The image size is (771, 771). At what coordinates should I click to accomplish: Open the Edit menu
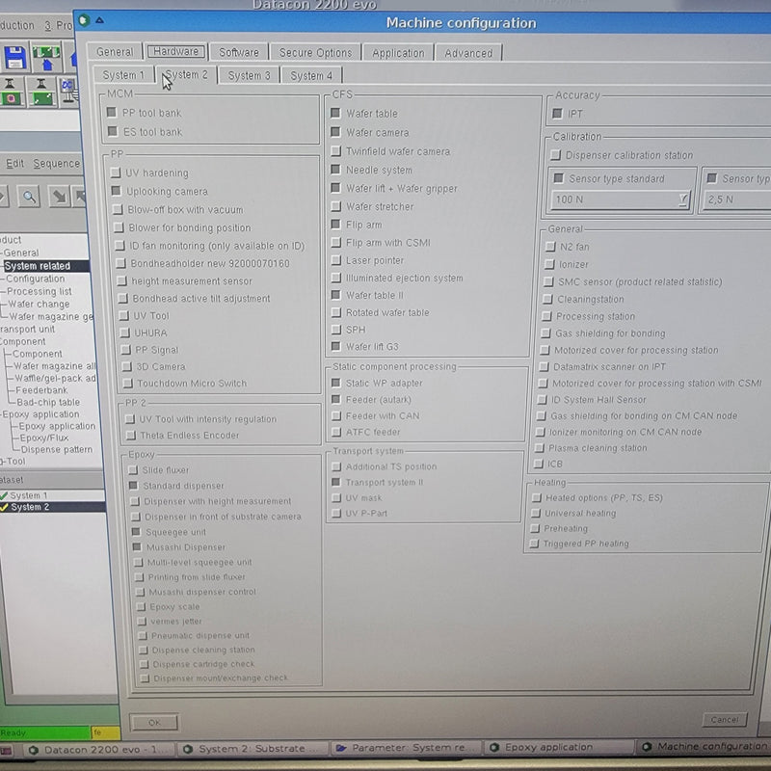pyautogui.click(x=14, y=163)
